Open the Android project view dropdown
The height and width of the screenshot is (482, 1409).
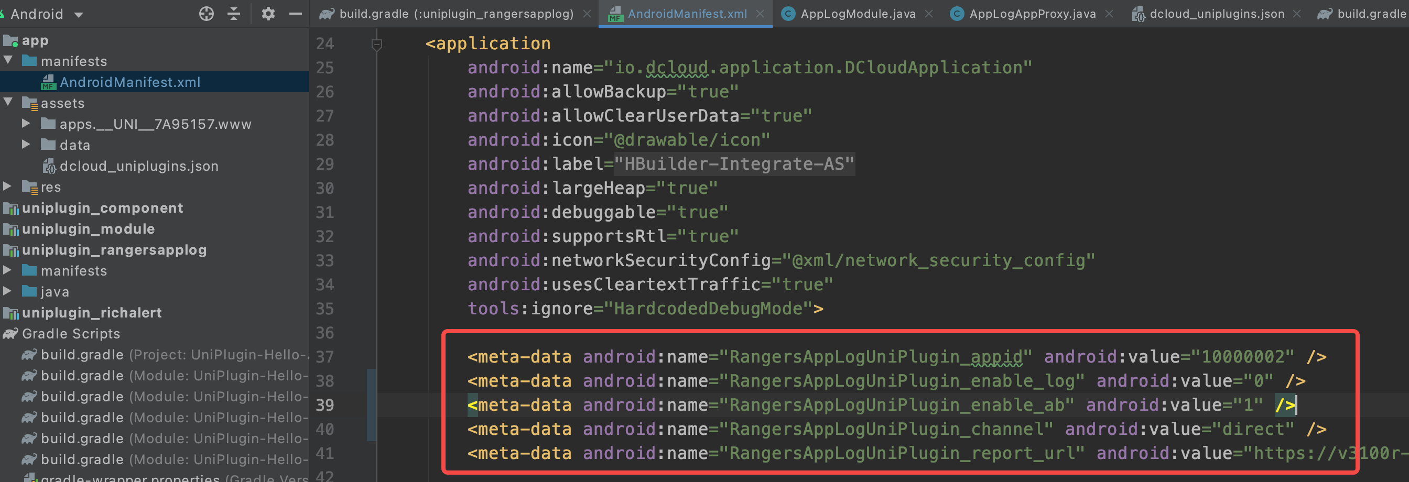point(47,14)
